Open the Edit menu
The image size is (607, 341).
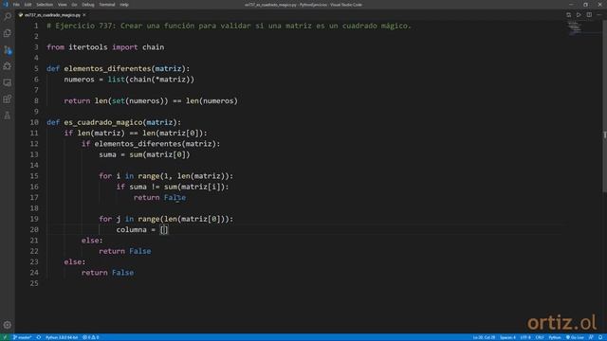tap(28, 5)
